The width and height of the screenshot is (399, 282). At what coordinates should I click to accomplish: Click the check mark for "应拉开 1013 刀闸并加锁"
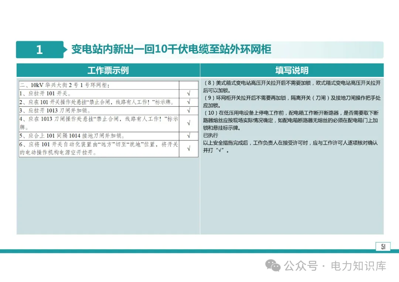[x=188, y=111]
